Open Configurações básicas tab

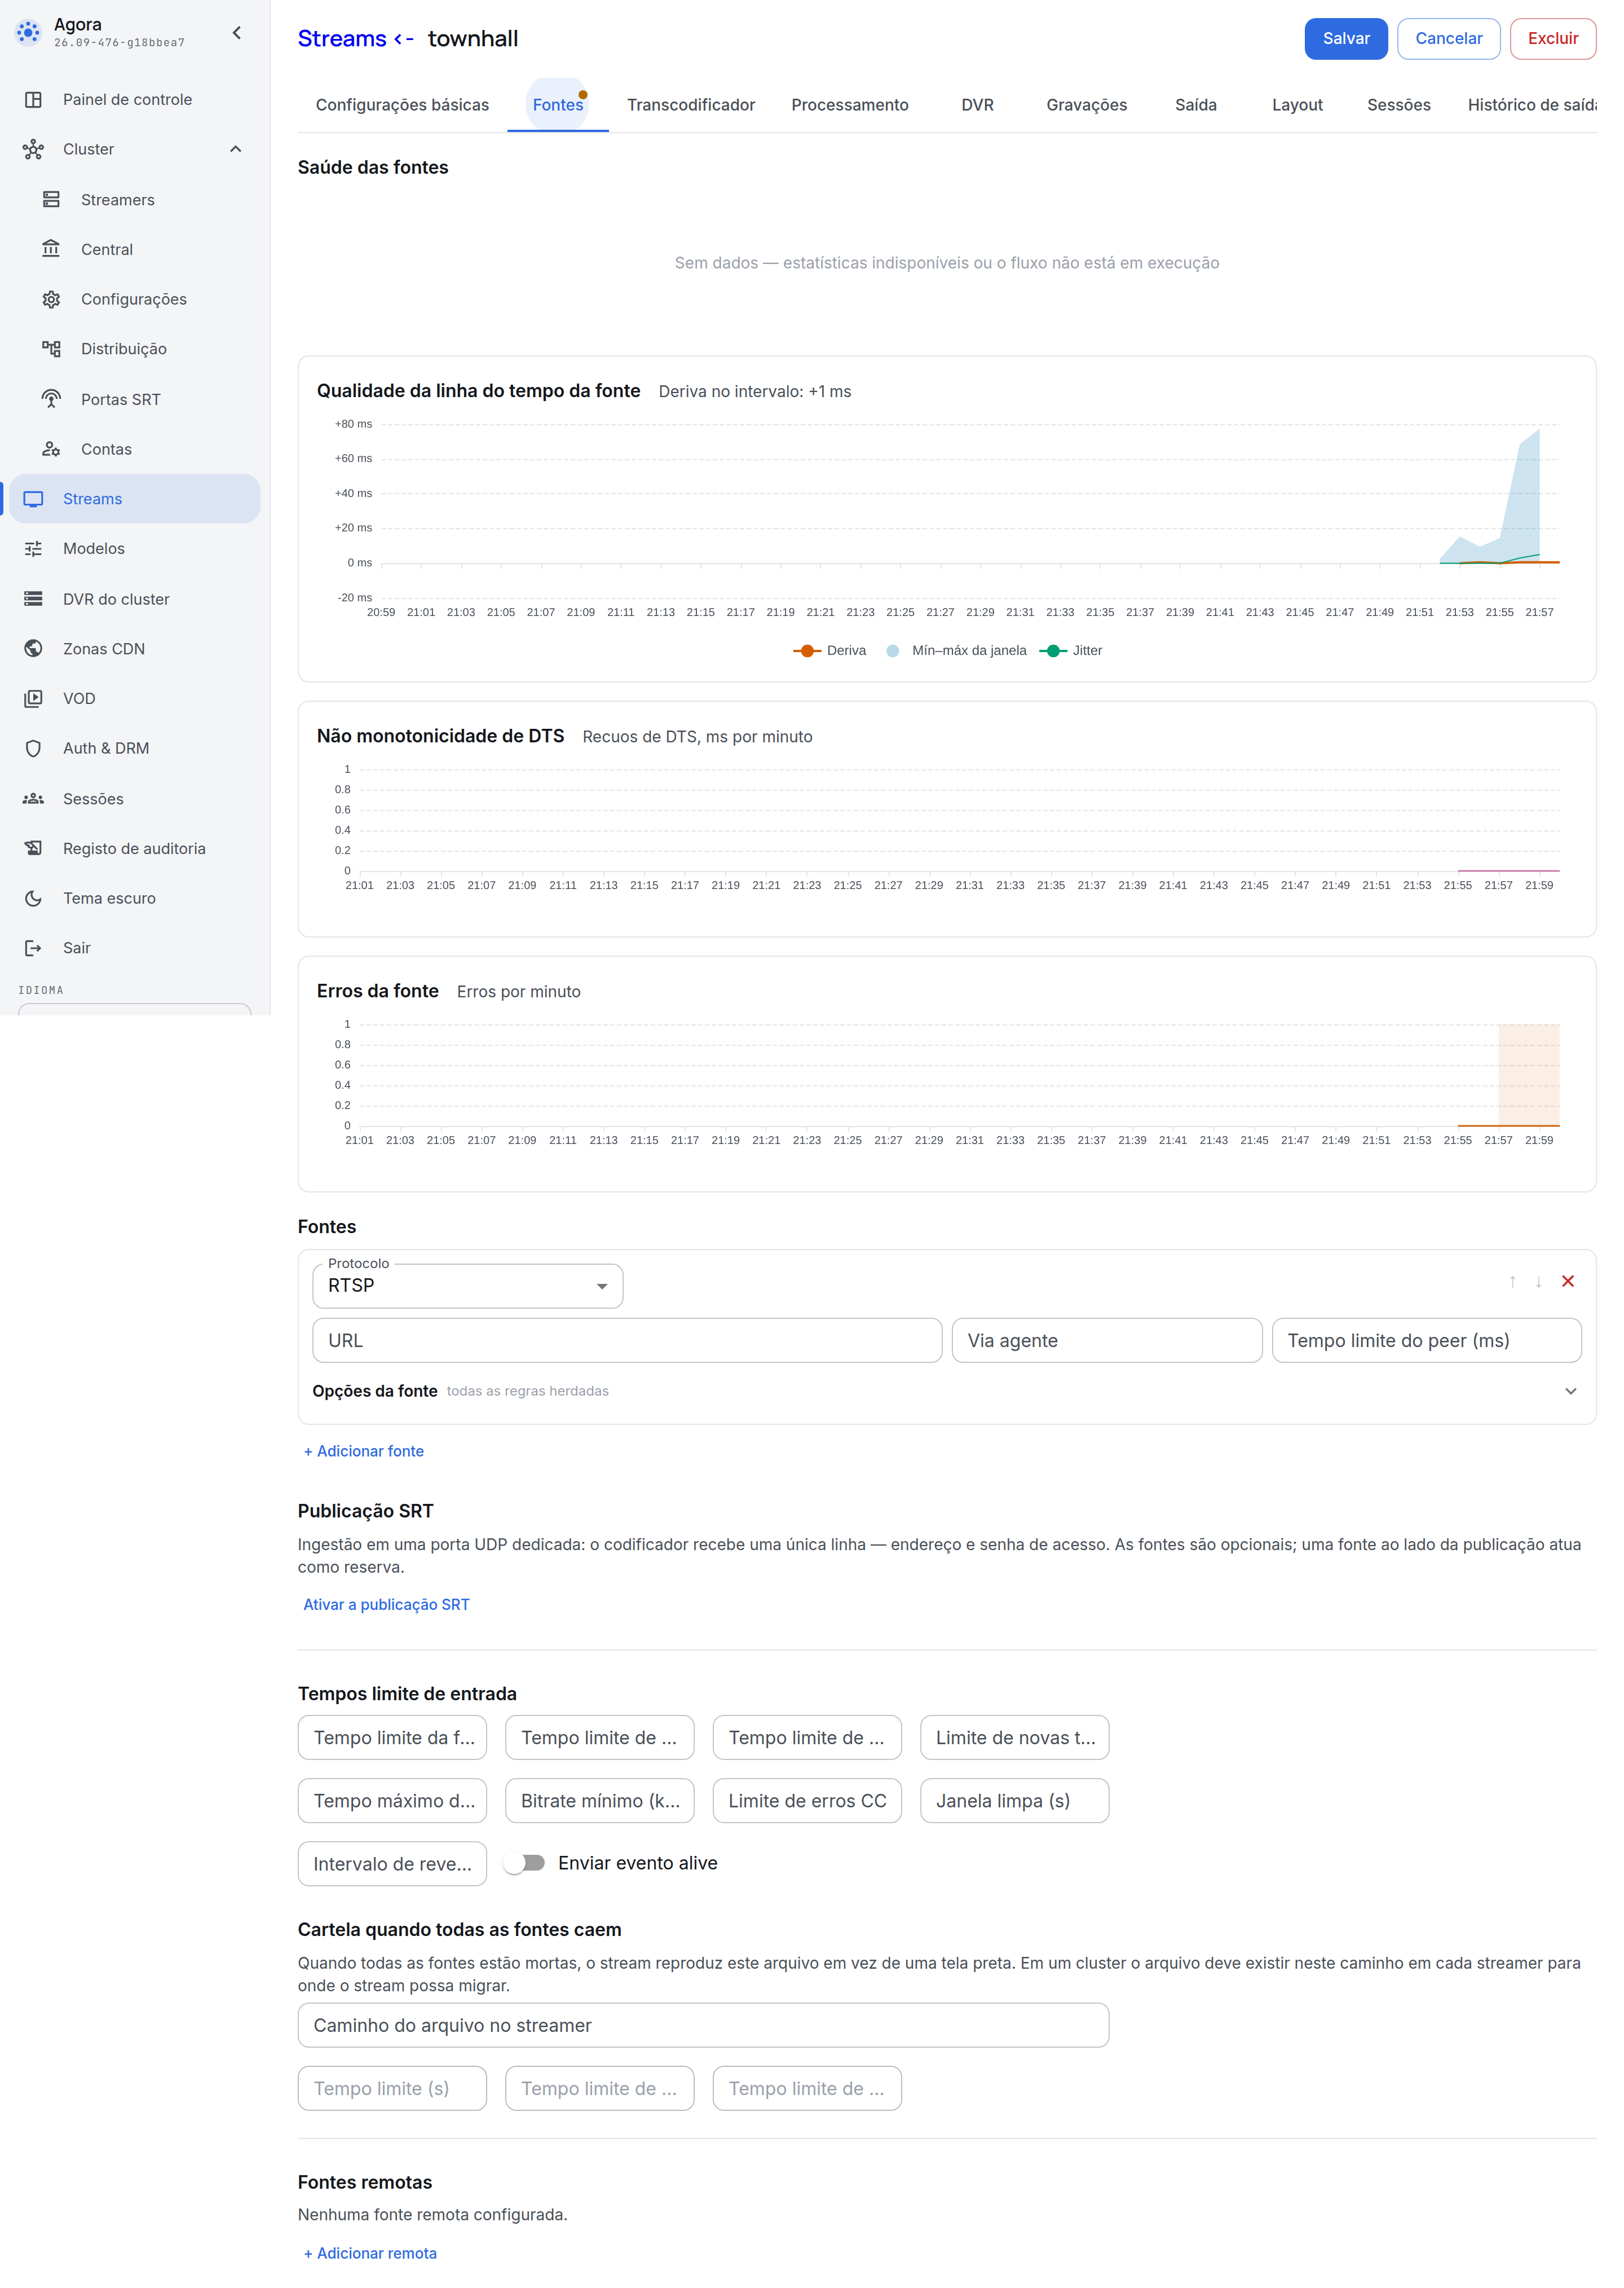tap(402, 105)
